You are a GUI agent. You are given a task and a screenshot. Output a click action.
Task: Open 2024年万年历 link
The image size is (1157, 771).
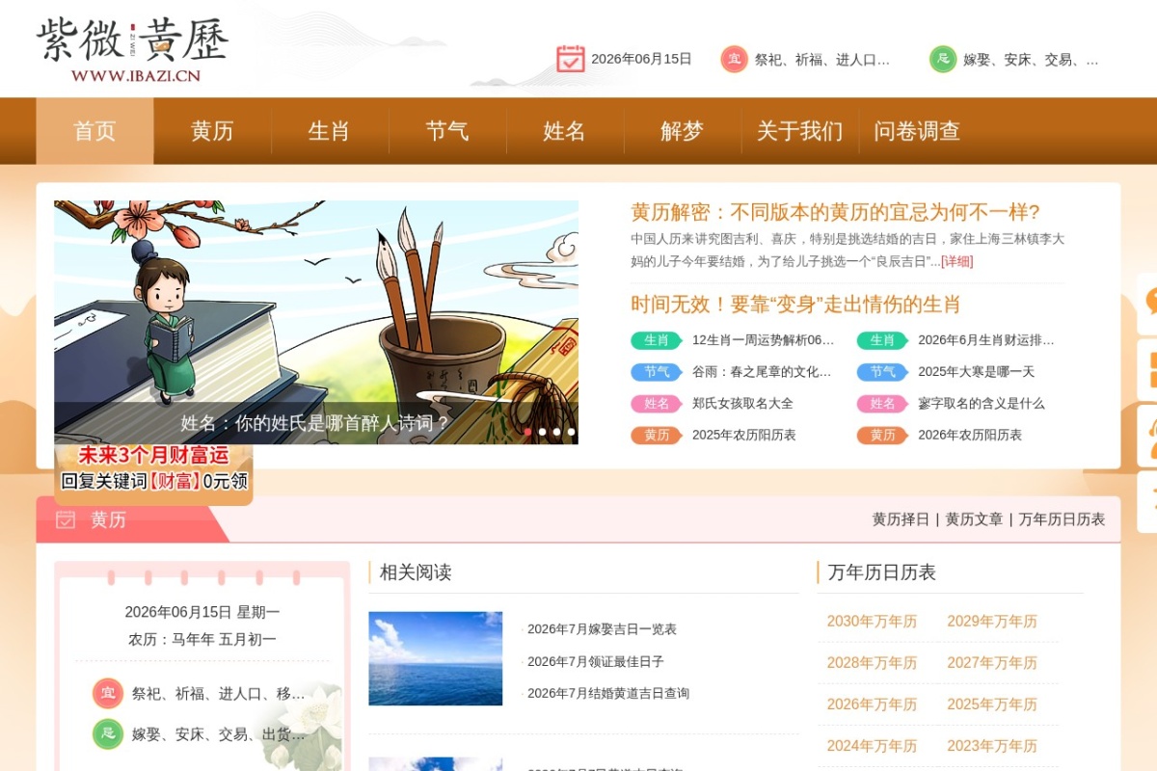(x=872, y=746)
